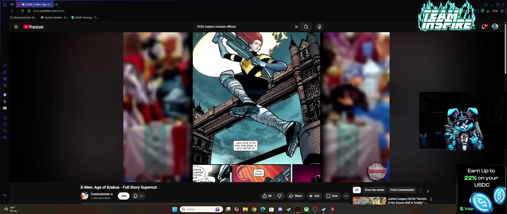Viewport: 507px width, 214px height.
Task: Open Windows Start menu
Action: pyautogui.click(x=175, y=209)
